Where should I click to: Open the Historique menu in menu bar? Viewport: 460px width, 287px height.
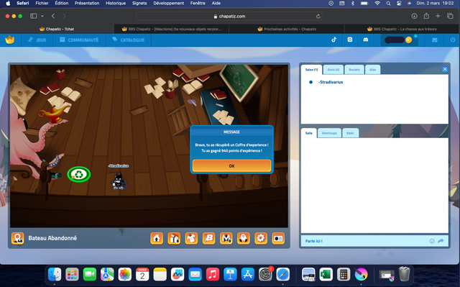click(116, 3)
